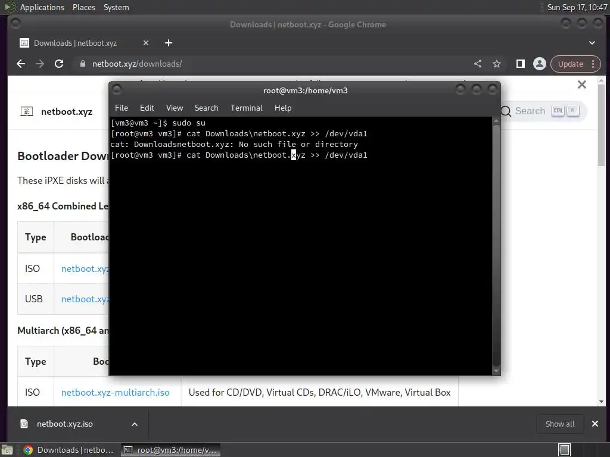Switch to root@vm3 terminal taskbar item
Image resolution: width=610 pixels, height=457 pixels.
tap(170, 450)
